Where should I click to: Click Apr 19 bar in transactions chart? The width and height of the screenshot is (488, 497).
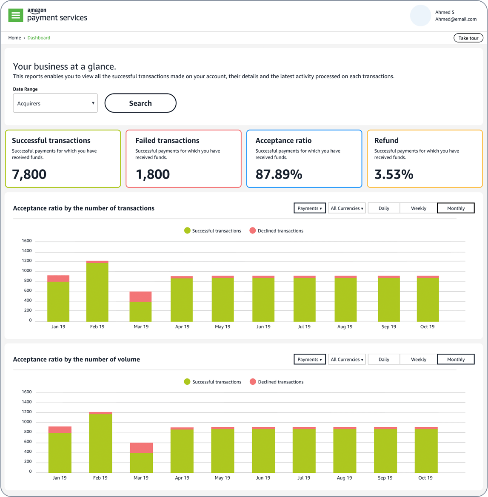[182, 299]
